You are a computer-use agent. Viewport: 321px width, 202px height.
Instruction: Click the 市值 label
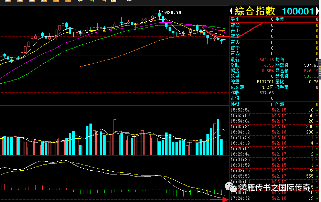235,98
